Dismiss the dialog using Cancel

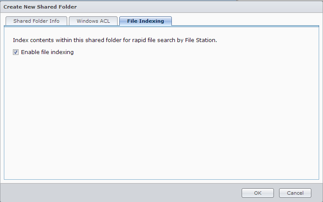(x=295, y=193)
